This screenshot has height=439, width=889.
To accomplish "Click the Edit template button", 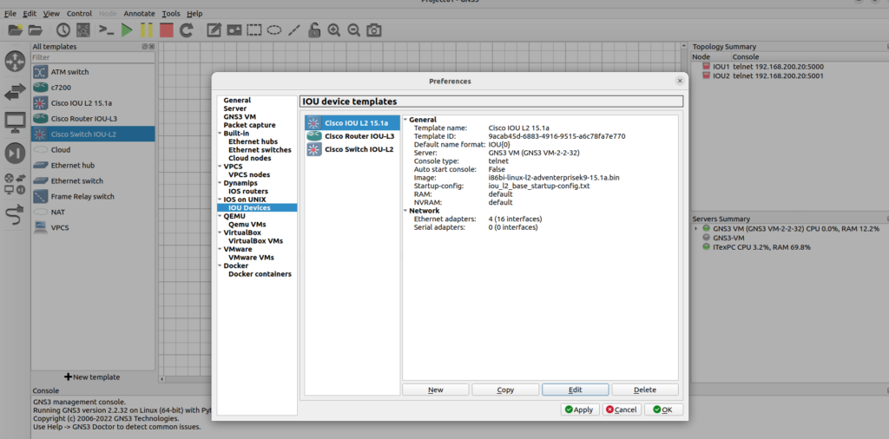I will tap(575, 390).
